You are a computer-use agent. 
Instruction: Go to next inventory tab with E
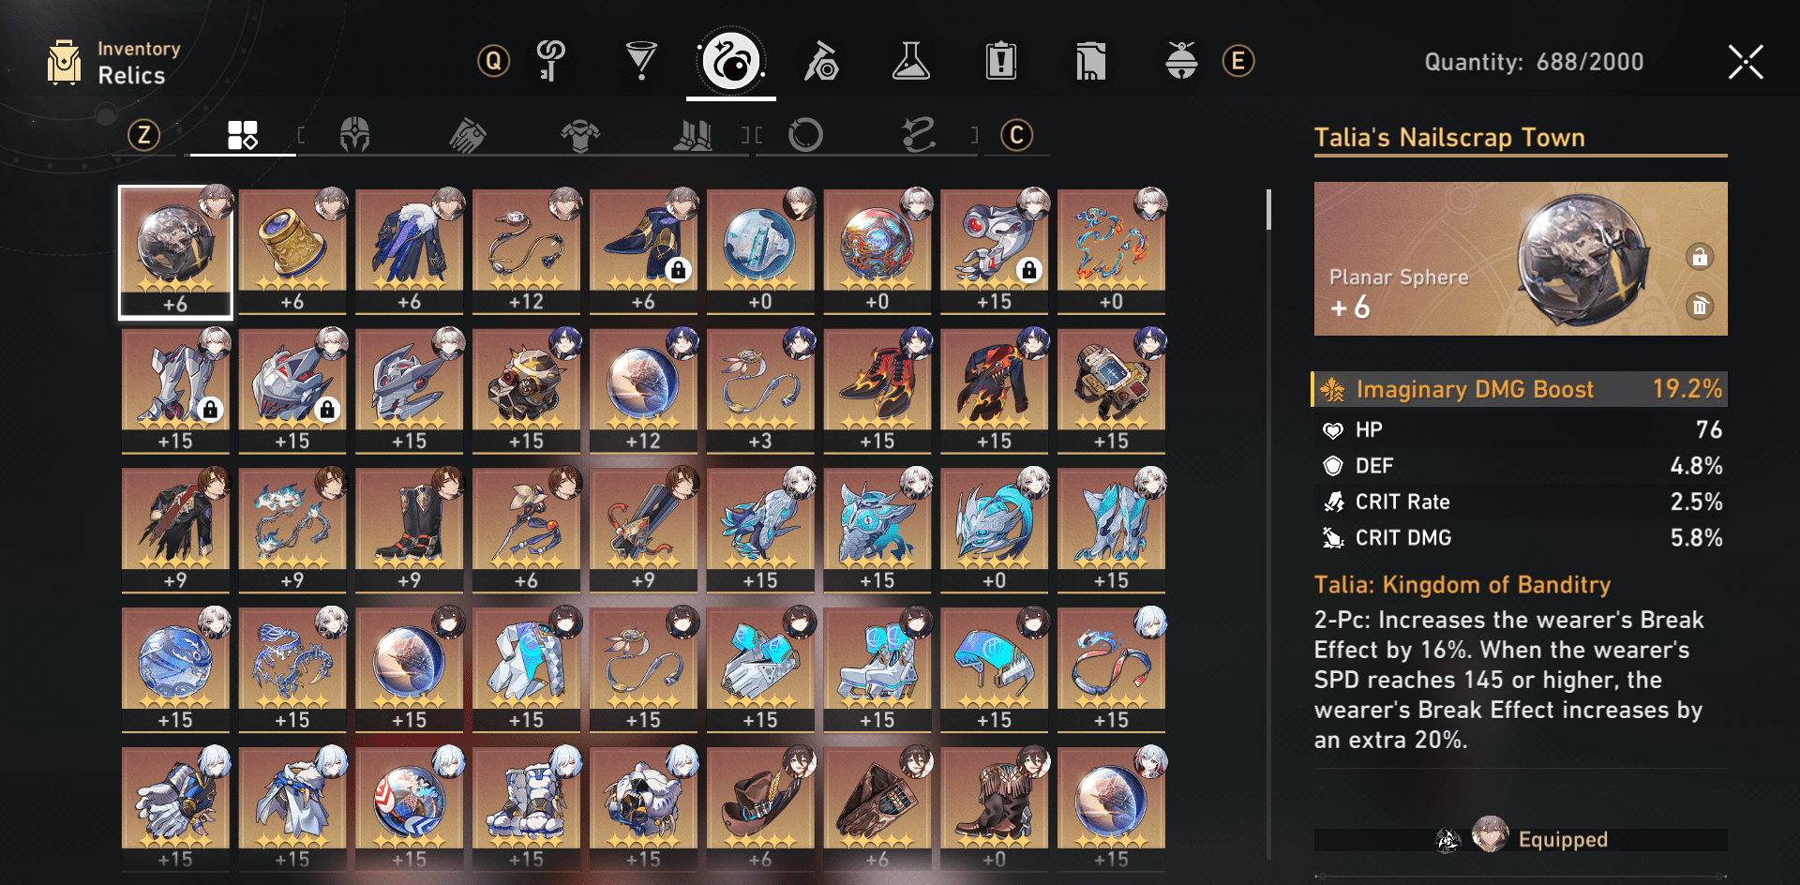coord(1238,62)
